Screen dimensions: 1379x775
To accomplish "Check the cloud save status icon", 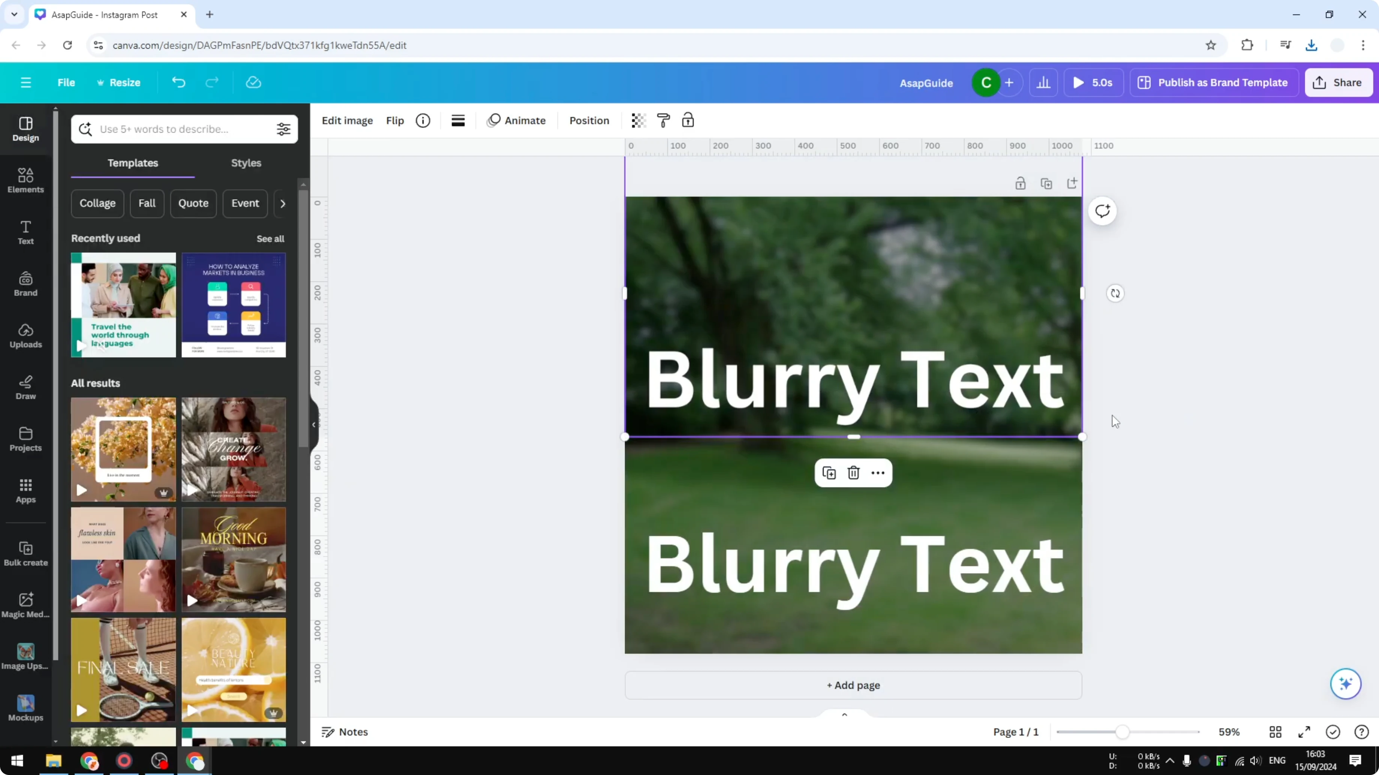I will click(253, 82).
